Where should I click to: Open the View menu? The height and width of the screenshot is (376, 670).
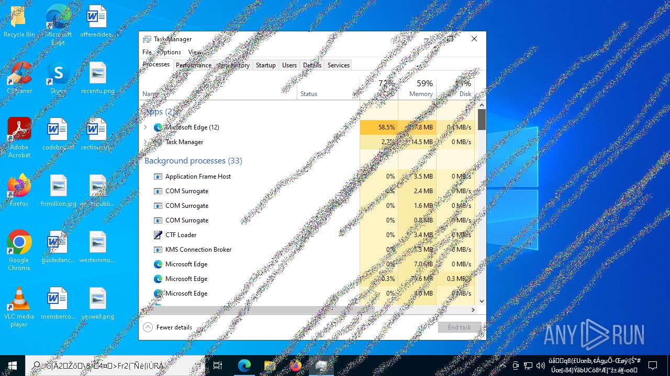pos(194,52)
